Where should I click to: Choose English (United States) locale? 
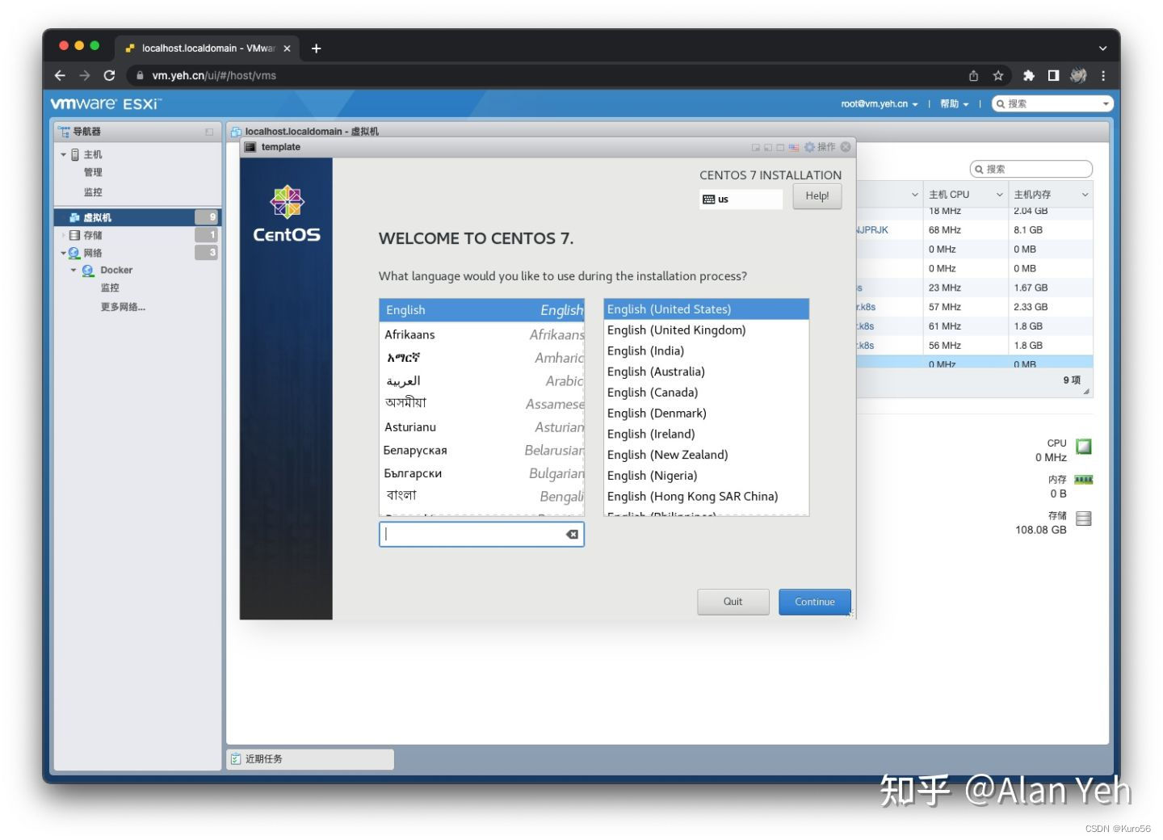tap(707, 309)
